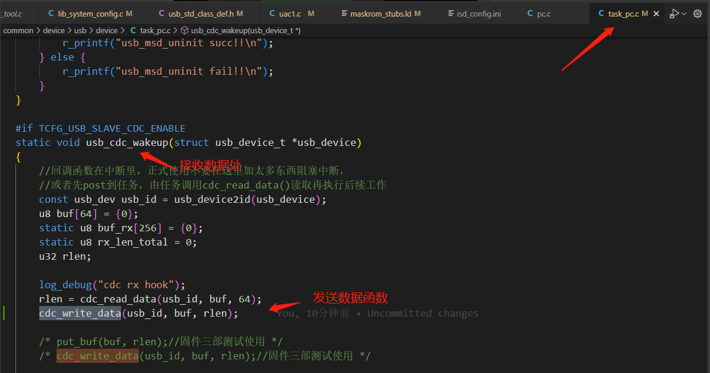
Task: Open the settings gear icon
Action: coord(698,14)
